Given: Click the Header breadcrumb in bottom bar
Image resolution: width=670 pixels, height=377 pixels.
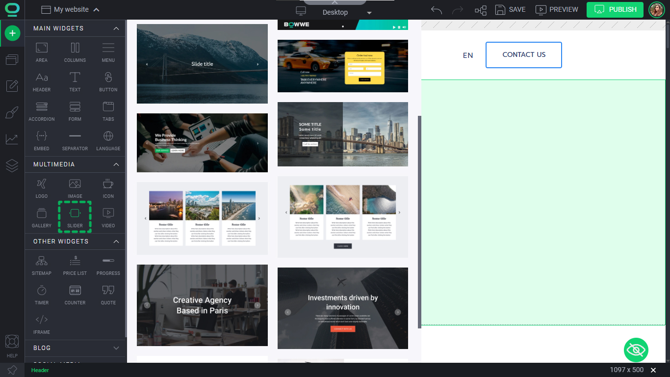Looking at the screenshot, I should pyautogui.click(x=40, y=370).
